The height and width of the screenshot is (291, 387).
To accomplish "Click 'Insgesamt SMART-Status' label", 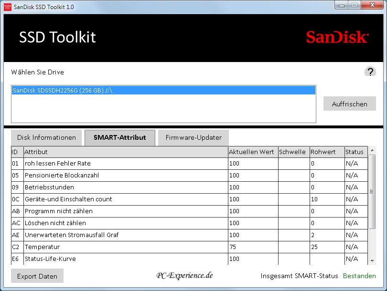I will point(299,276).
